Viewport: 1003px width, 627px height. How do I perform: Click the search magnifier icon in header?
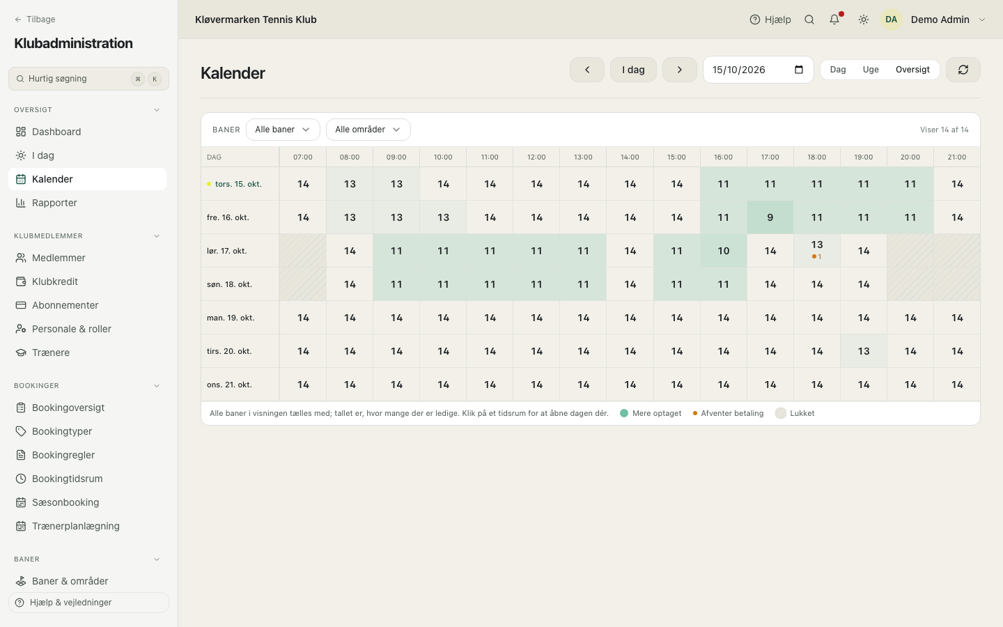pyautogui.click(x=809, y=20)
